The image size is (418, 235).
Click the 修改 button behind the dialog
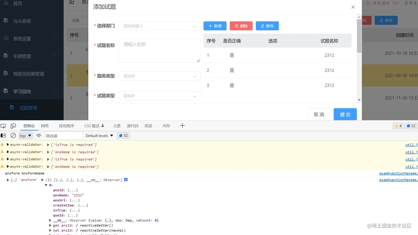pyautogui.click(x=386, y=20)
